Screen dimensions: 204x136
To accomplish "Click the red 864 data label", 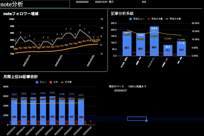I will coord(53,117).
